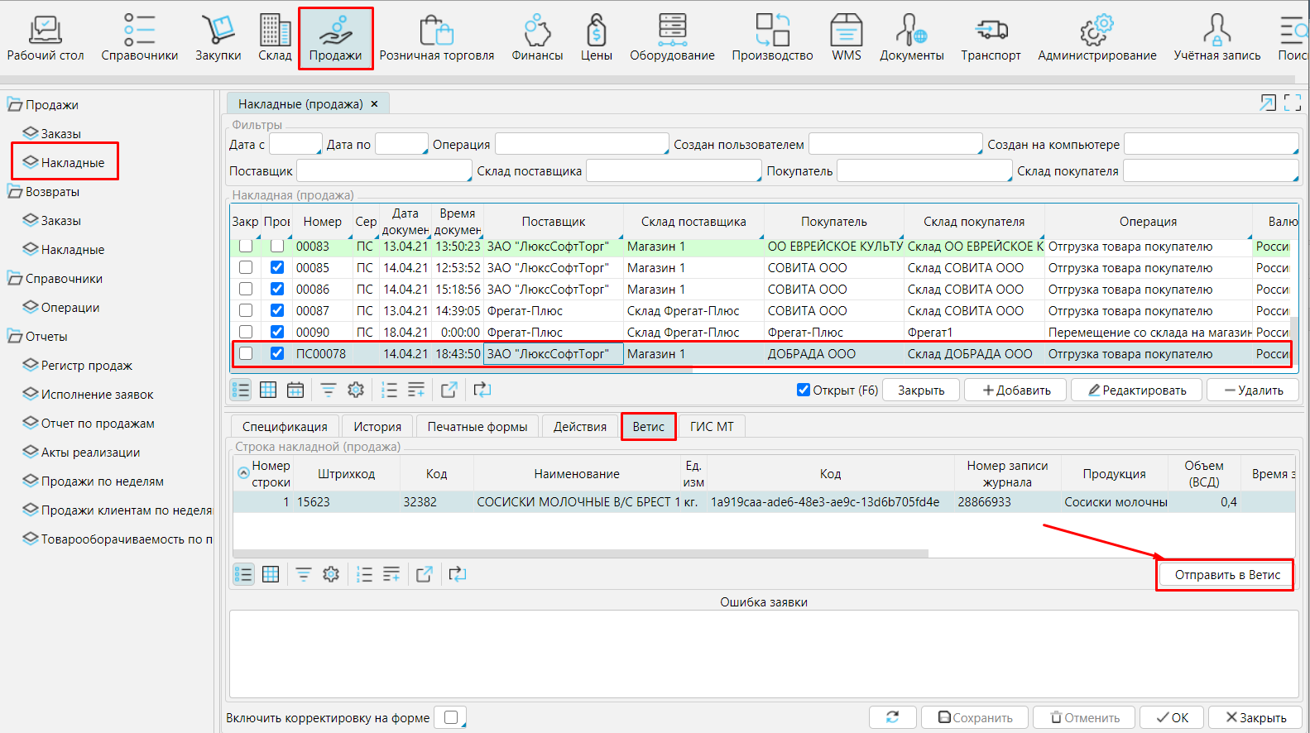
Task: Open the ГИС МТ tab
Action: [712, 427]
